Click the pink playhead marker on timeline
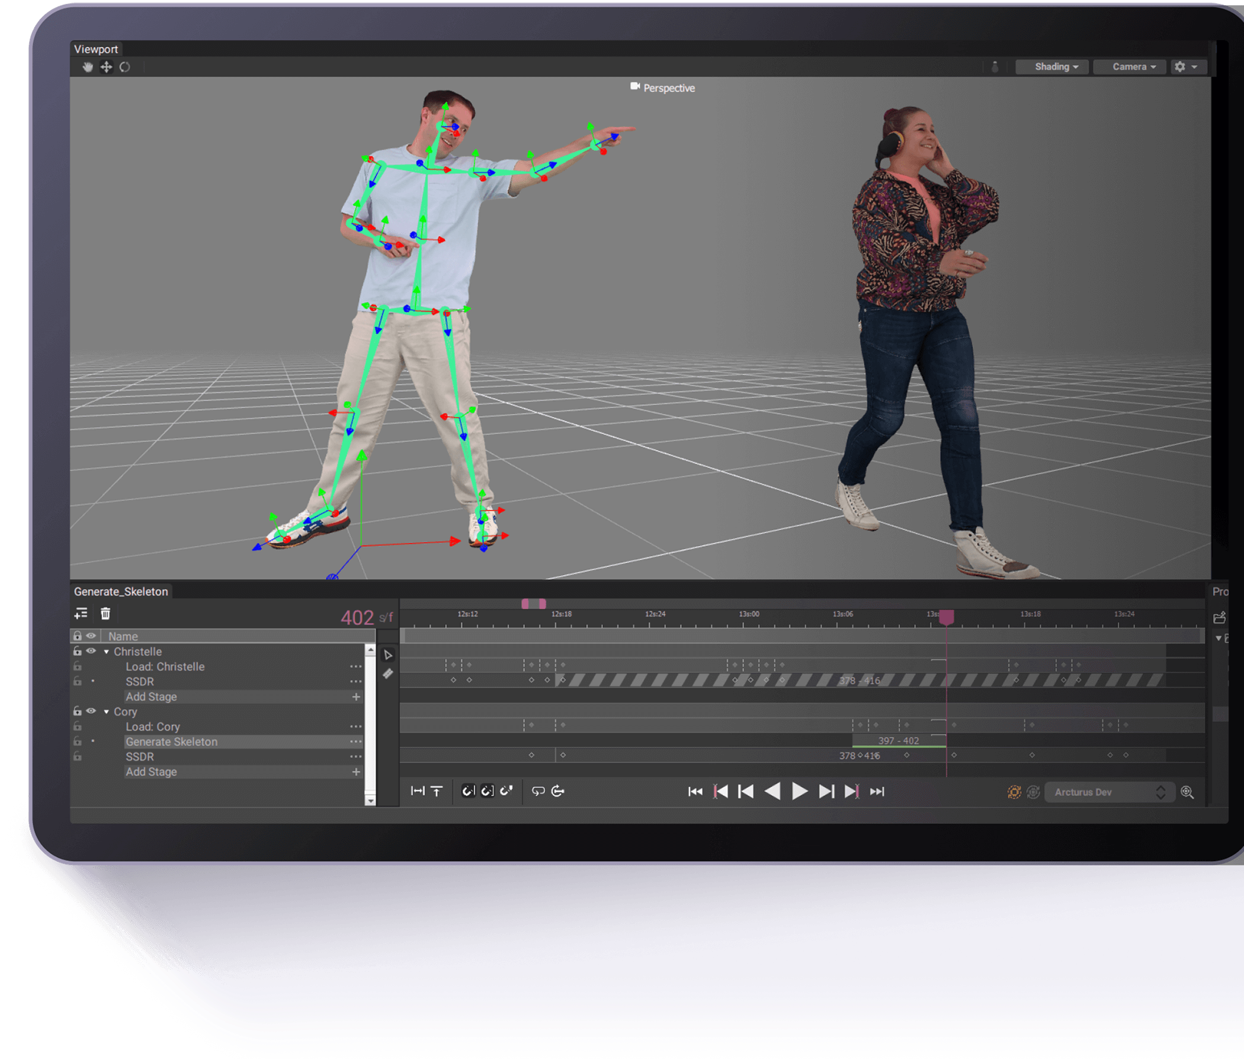The width and height of the screenshot is (1244, 1059). pos(947,617)
